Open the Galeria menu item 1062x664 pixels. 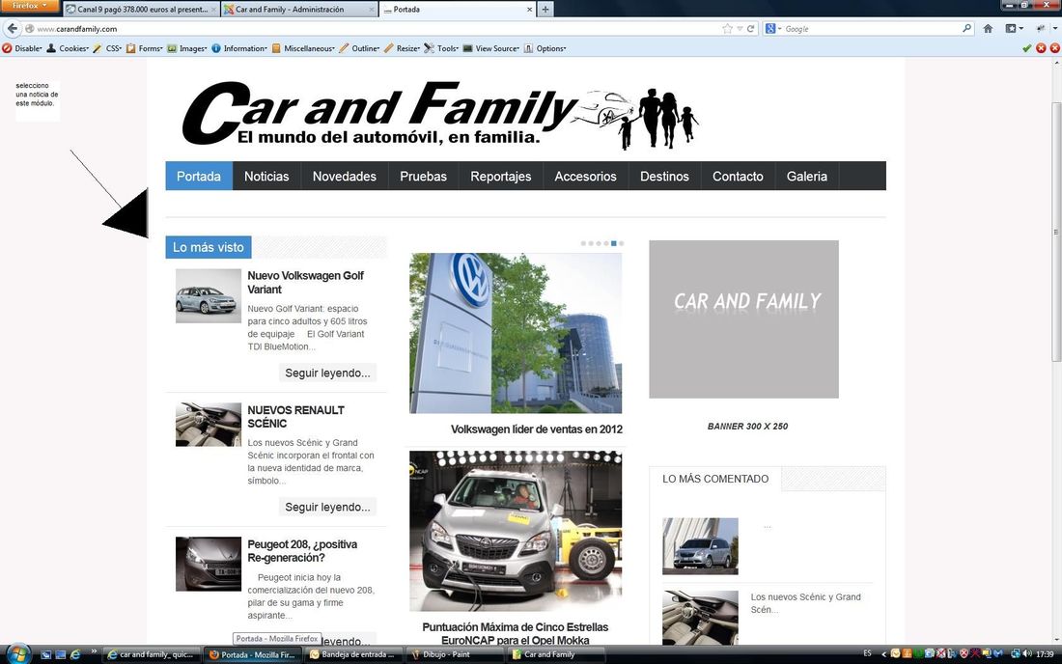807,176
